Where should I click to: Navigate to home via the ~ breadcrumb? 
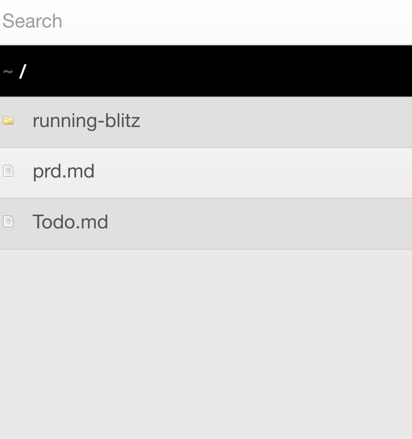(x=8, y=72)
